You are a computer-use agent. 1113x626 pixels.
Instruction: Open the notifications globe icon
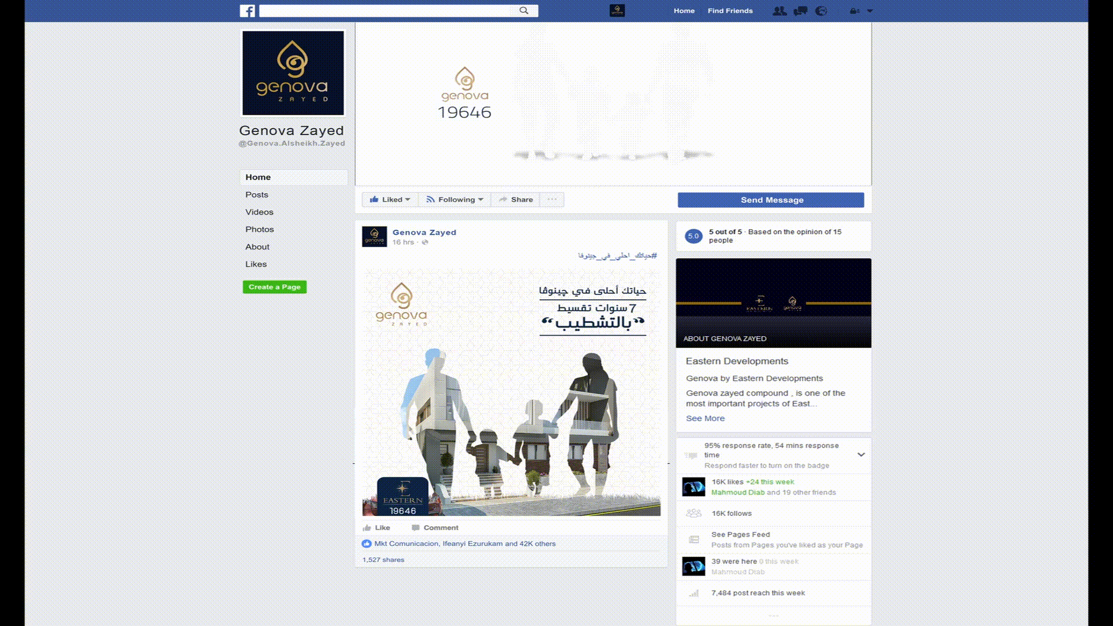coord(821,11)
